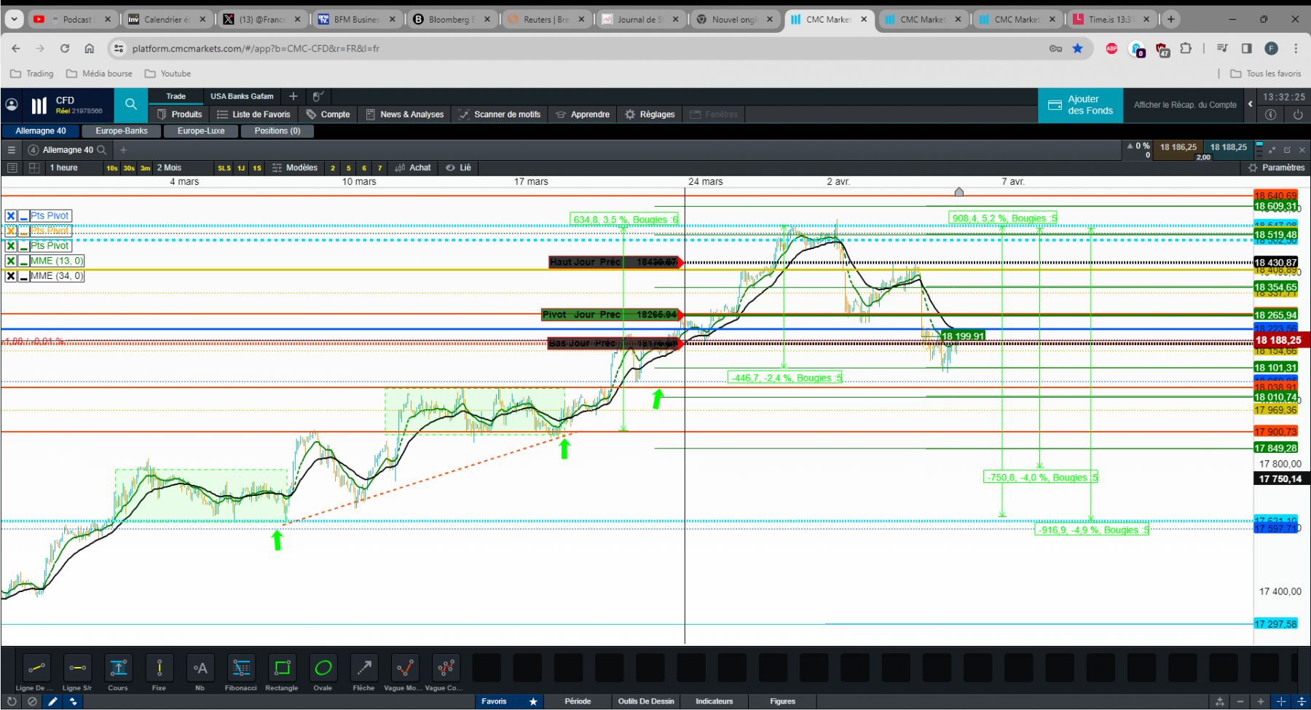Click the mouse one-click trading icon
1311x710 pixels.
(x=318, y=96)
